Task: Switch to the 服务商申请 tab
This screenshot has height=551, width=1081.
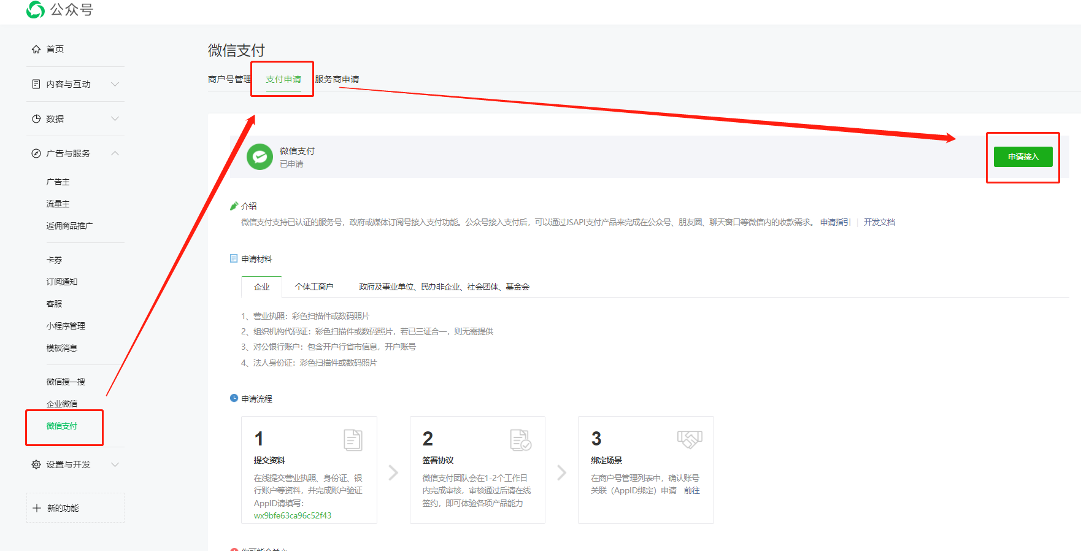Action: [337, 79]
